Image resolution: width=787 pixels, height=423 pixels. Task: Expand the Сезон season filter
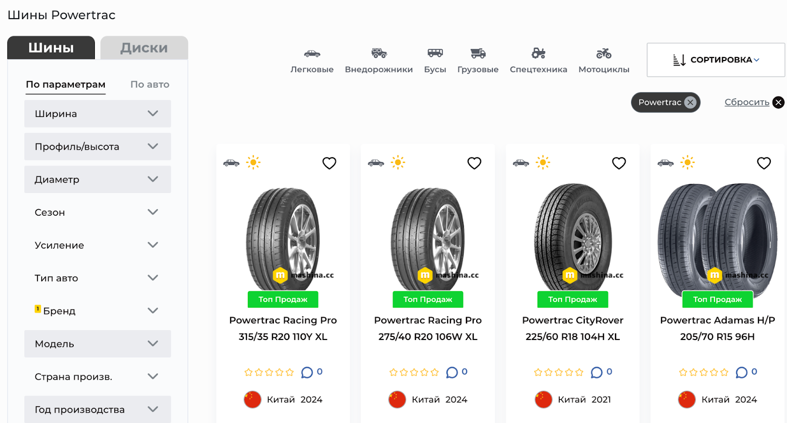pos(97,212)
